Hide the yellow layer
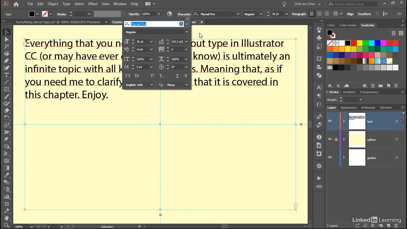This screenshot has height=229, width=407. coord(330,139)
